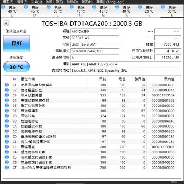This screenshot has height=184, width=184.
Task: Click the status icon for attribute 09
Action: click(7, 121)
